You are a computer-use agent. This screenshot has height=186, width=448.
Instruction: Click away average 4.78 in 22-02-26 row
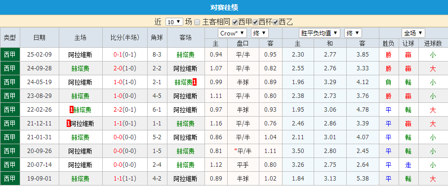click(x=363, y=110)
